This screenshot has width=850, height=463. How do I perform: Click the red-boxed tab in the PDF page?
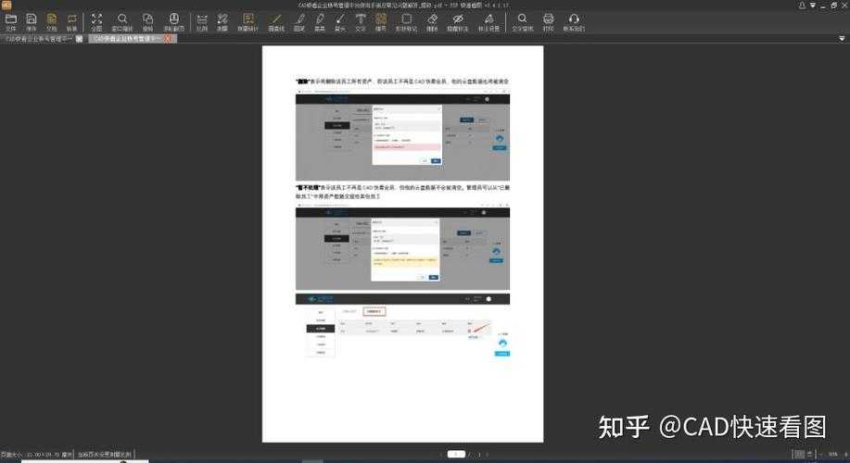pyautogui.click(x=374, y=311)
